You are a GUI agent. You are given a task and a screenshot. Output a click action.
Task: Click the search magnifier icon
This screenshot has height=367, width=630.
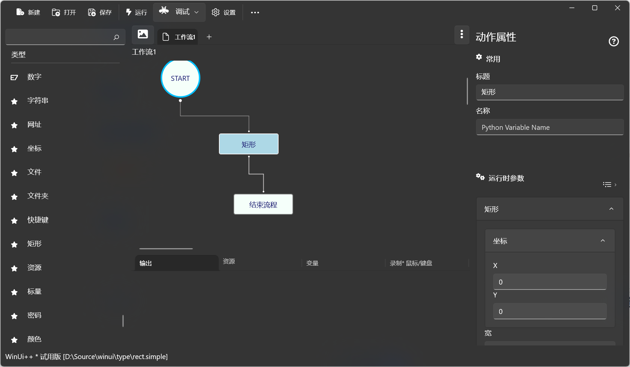pyautogui.click(x=116, y=37)
